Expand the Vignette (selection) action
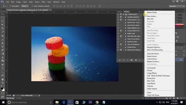 coord(126,17)
